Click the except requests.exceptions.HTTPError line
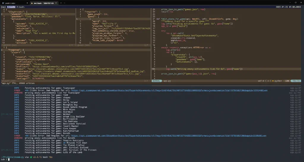The width and height of the screenshot is (304, 162). pos(186,48)
